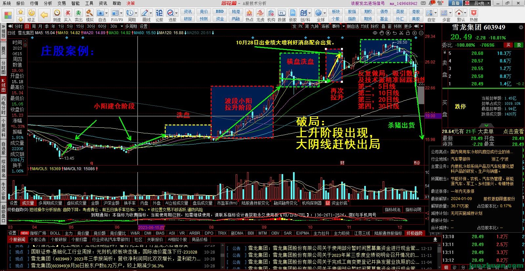Screen dimensions: 525x271
Task: Click the 新股 IPO icon
Action: [292, 13]
